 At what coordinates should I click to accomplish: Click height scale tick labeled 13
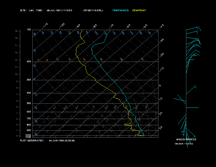click(16, 53)
